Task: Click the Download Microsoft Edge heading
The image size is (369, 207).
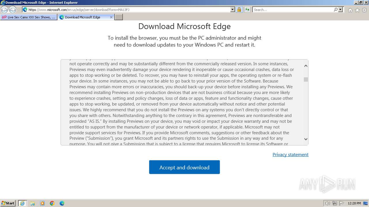Action: [184, 26]
